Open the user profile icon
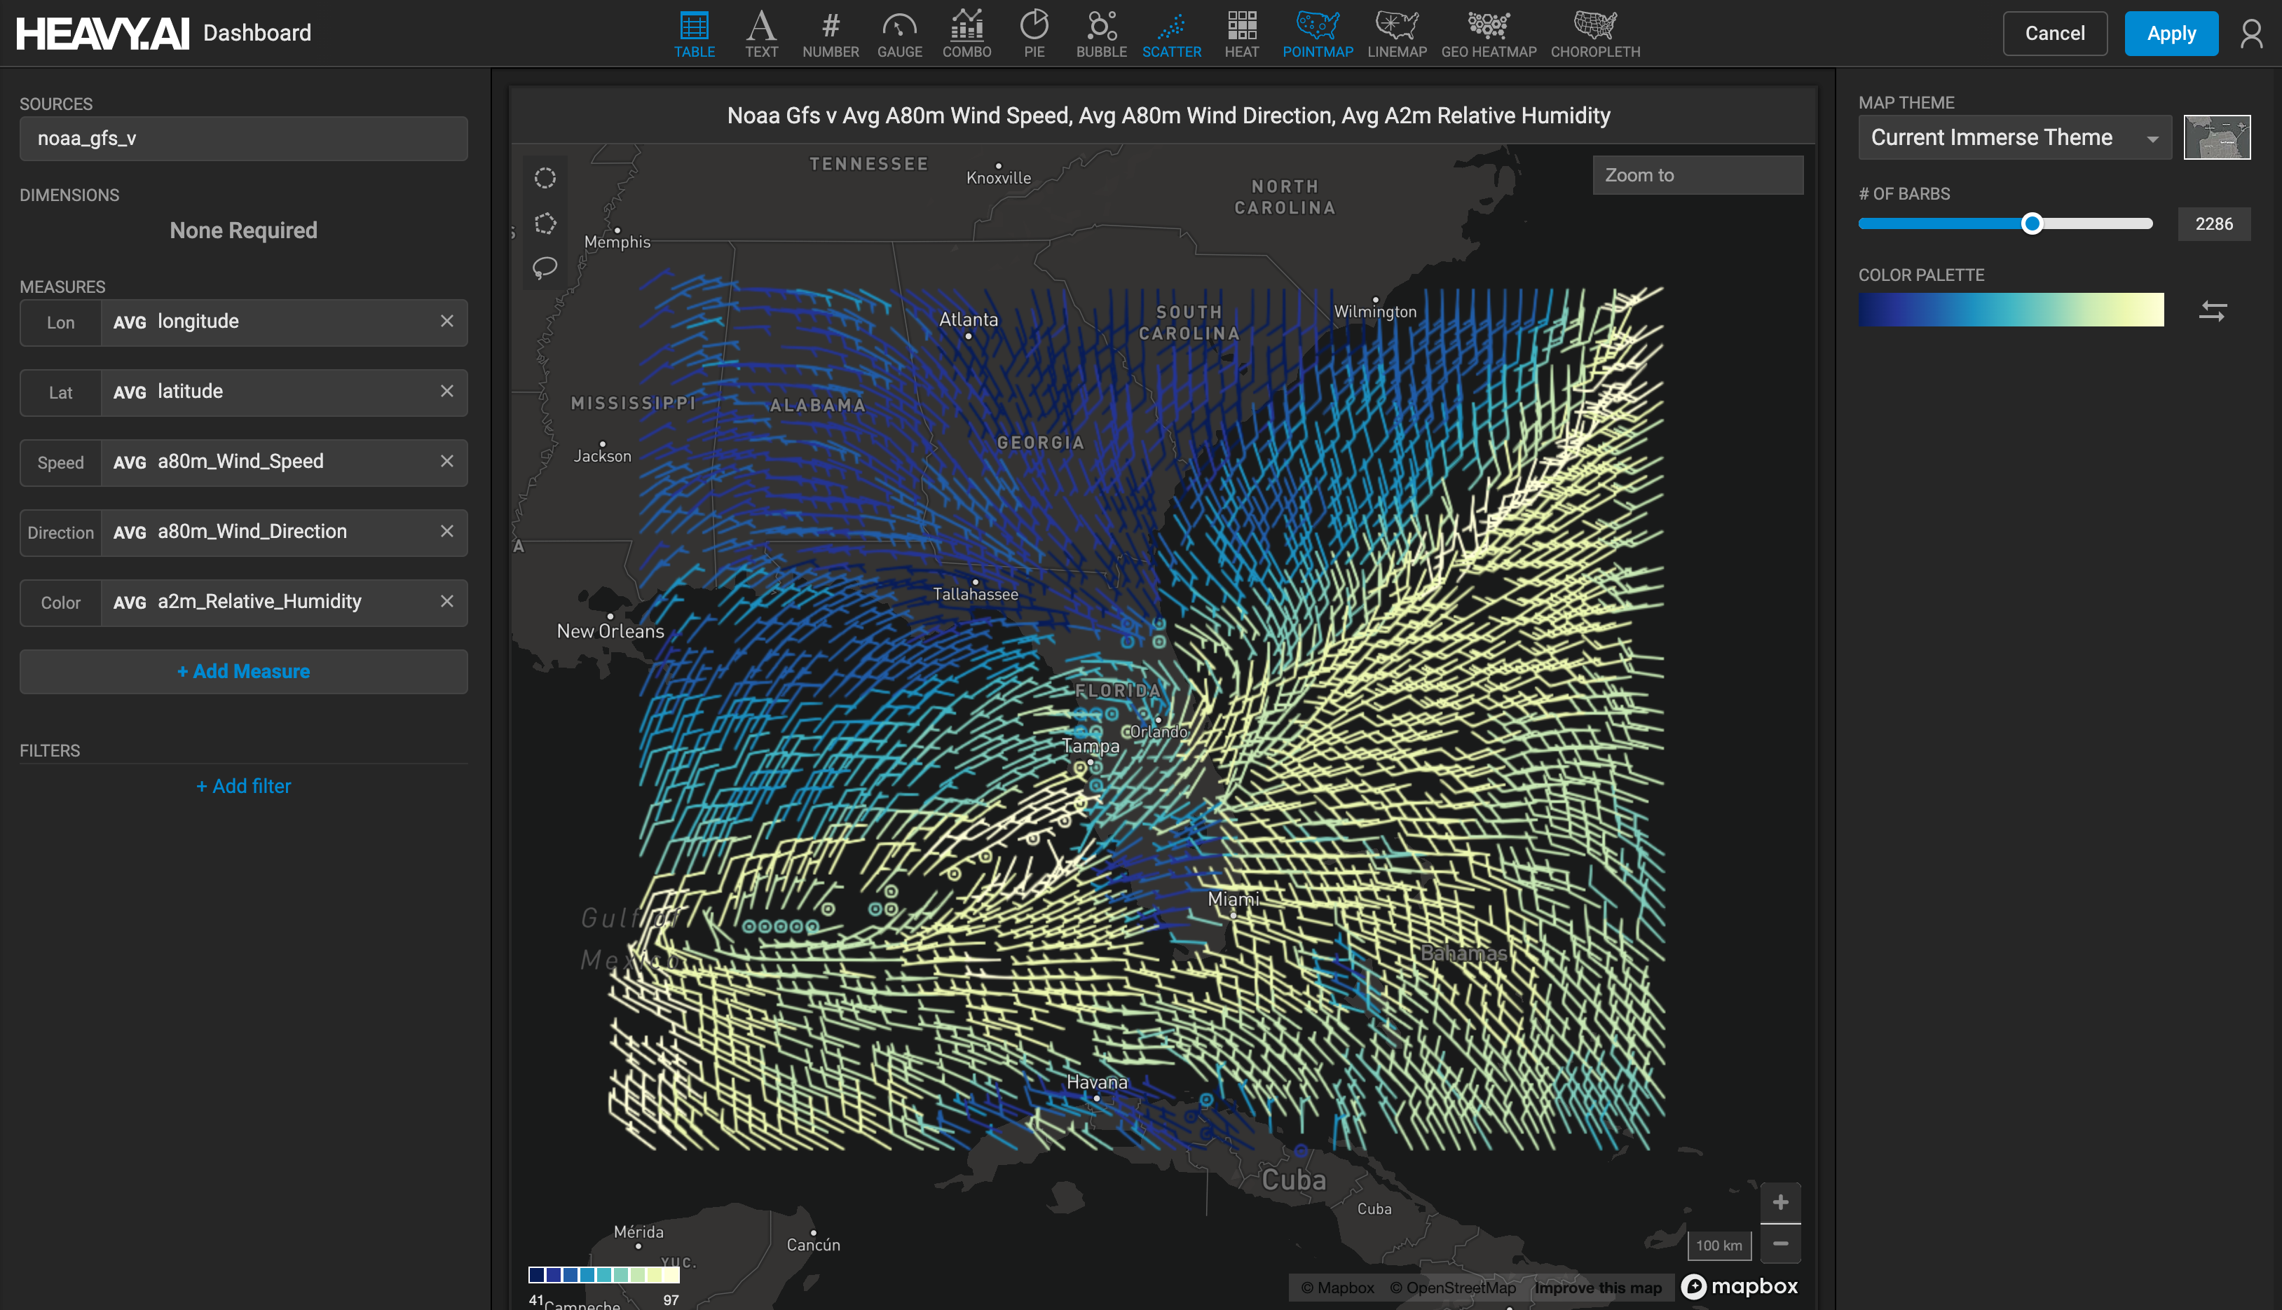The height and width of the screenshot is (1310, 2282). pos(2250,34)
